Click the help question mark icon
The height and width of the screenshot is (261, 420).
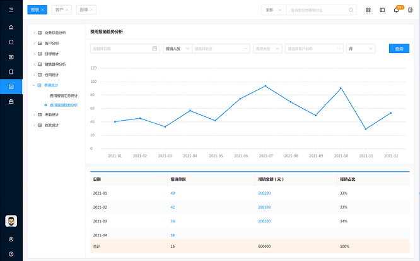point(11,253)
